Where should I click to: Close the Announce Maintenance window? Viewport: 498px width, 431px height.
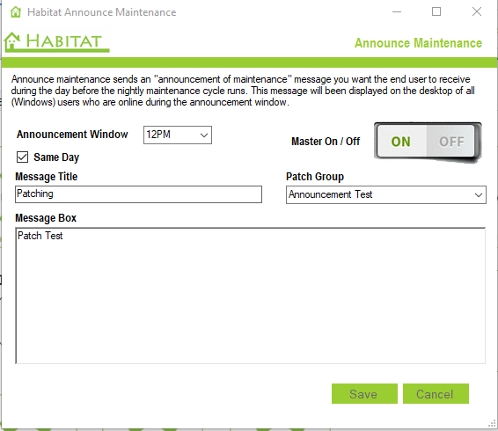pyautogui.click(x=476, y=12)
